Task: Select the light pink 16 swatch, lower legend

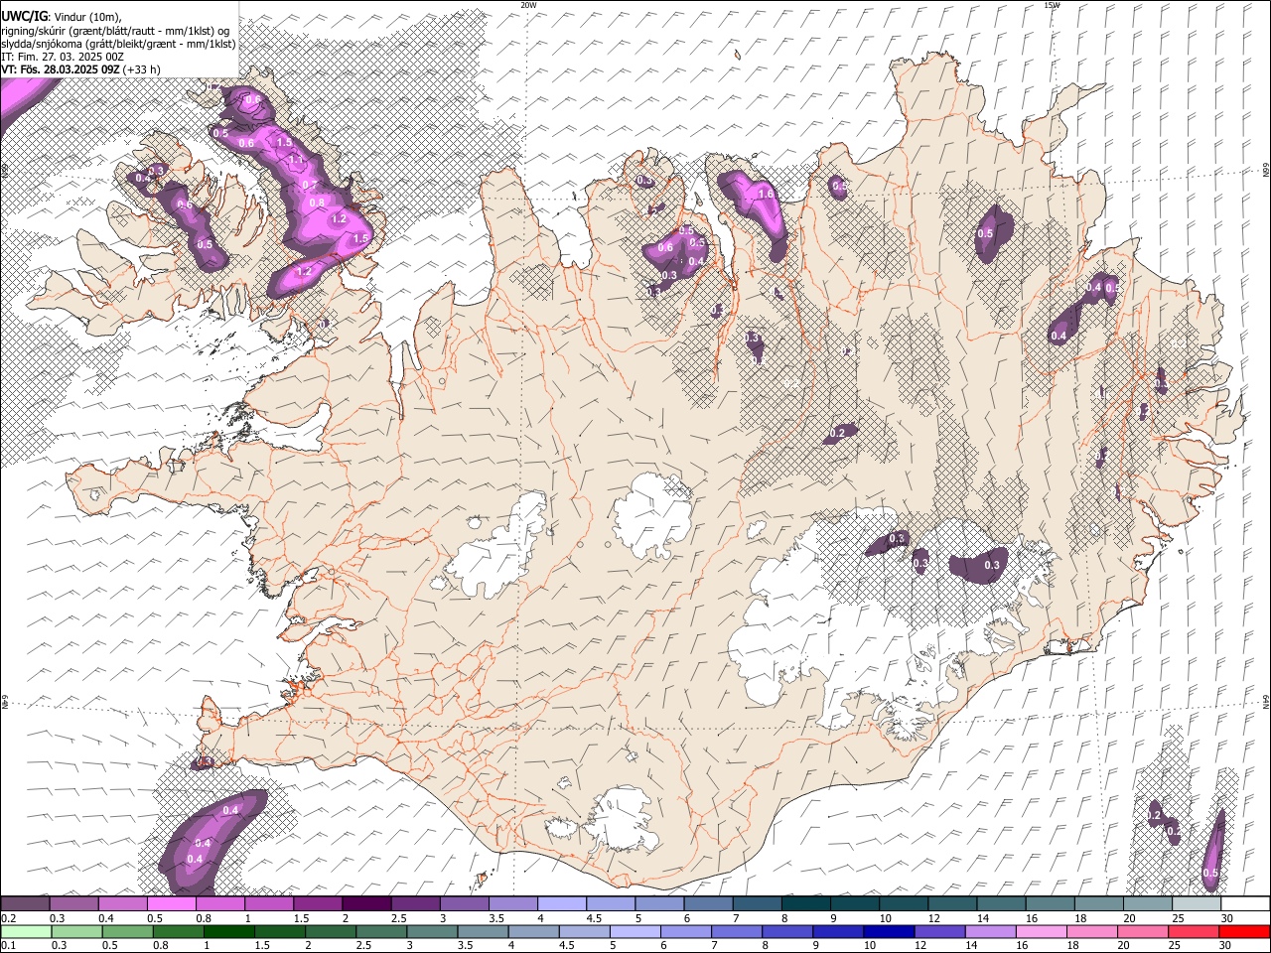Action: point(1041,931)
